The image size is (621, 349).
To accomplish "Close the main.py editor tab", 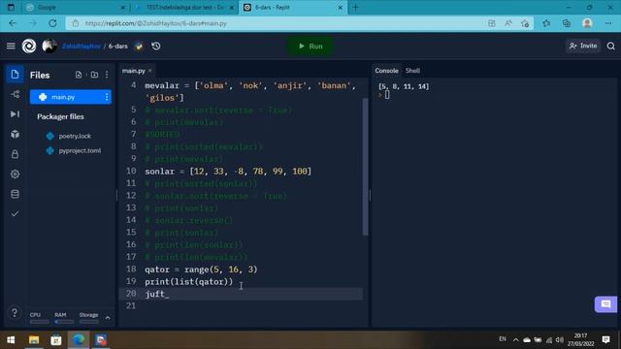I will point(150,71).
